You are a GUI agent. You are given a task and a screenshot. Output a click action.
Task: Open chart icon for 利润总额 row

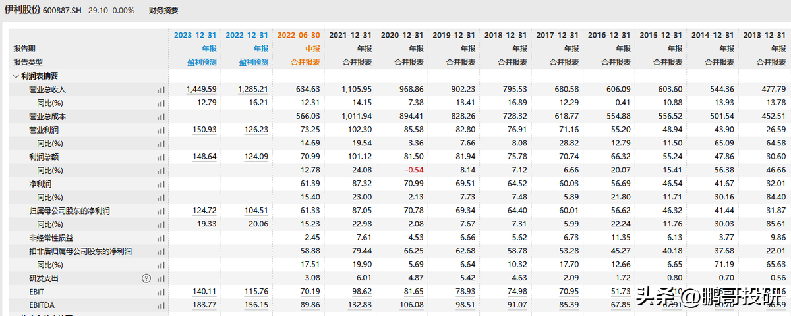point(160,157)
